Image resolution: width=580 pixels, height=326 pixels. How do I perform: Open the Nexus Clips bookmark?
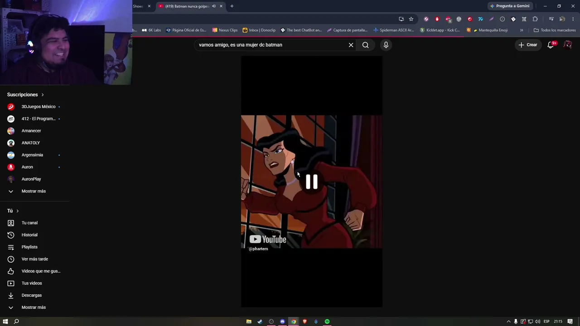(x=225, y=30)
